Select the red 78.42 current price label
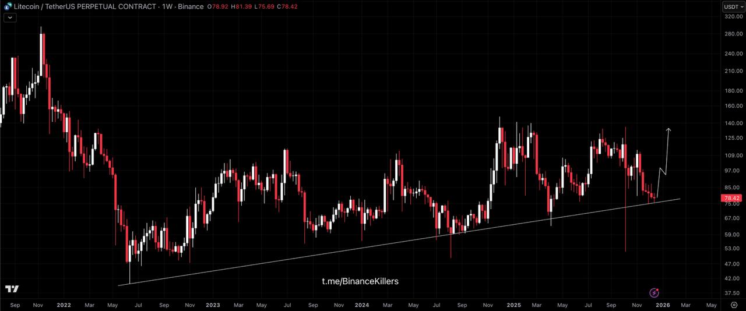The width and height of the screenshot is (746, 311). 732,198
